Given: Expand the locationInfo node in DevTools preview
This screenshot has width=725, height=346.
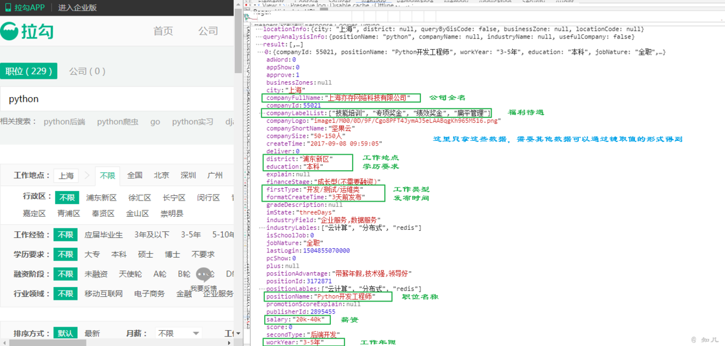Looking at the screenshot, I should (x=260, y=29).
